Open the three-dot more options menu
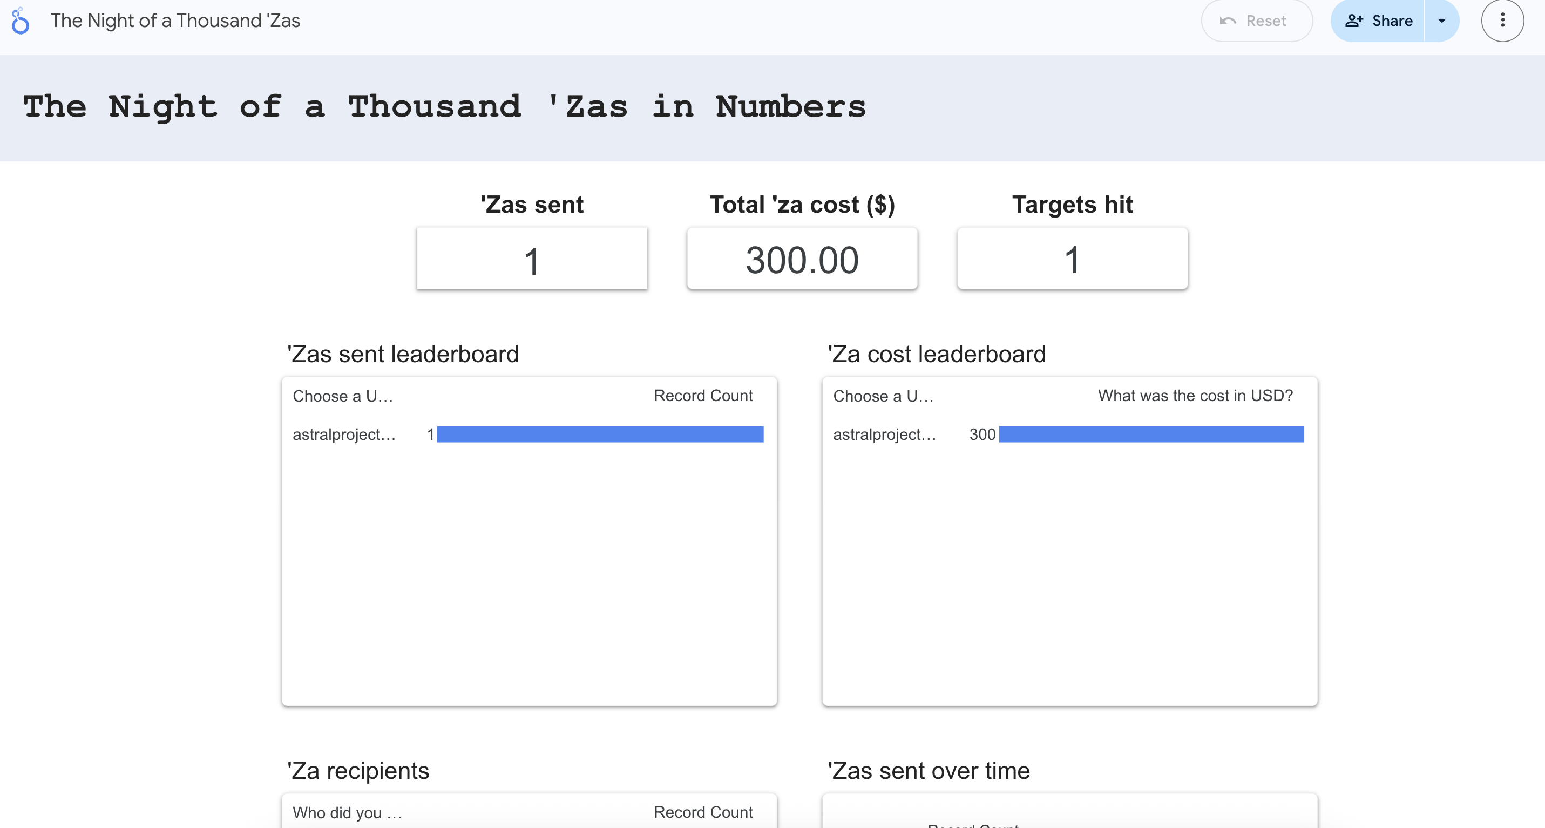Image resolution: width=1545 pixels, height=828 pixels. point(1502,21)
